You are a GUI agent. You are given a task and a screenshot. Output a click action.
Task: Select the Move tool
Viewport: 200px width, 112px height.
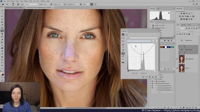click(x=2, y=10)
